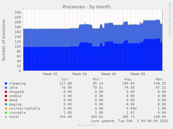Click the 'uninterruptible' legend label

tap(25, 108)
